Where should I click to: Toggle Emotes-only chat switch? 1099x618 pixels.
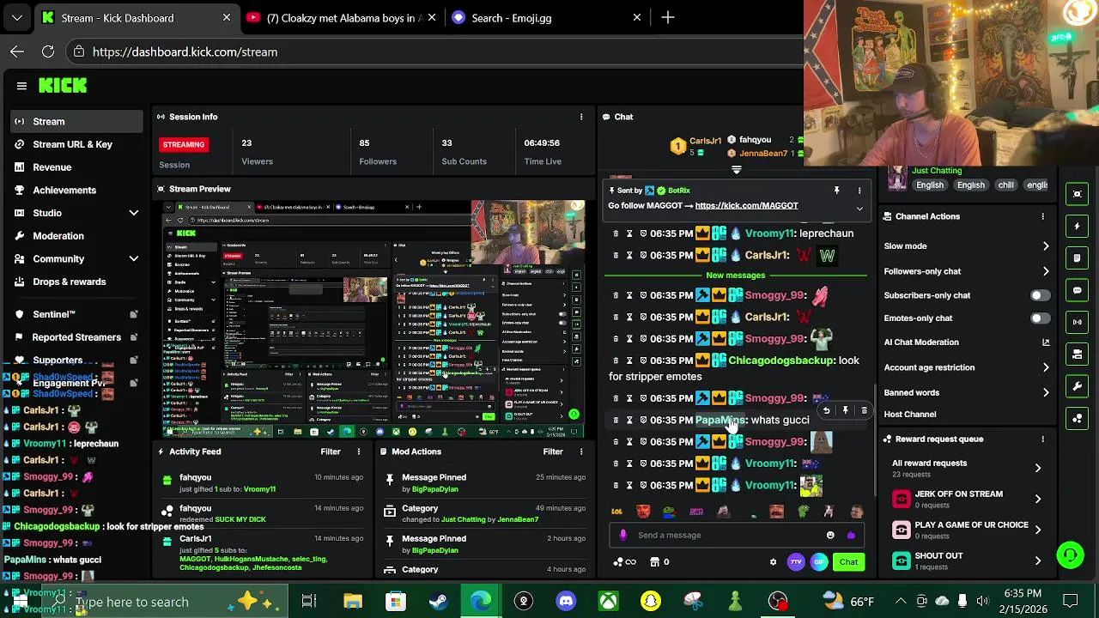1039,318
